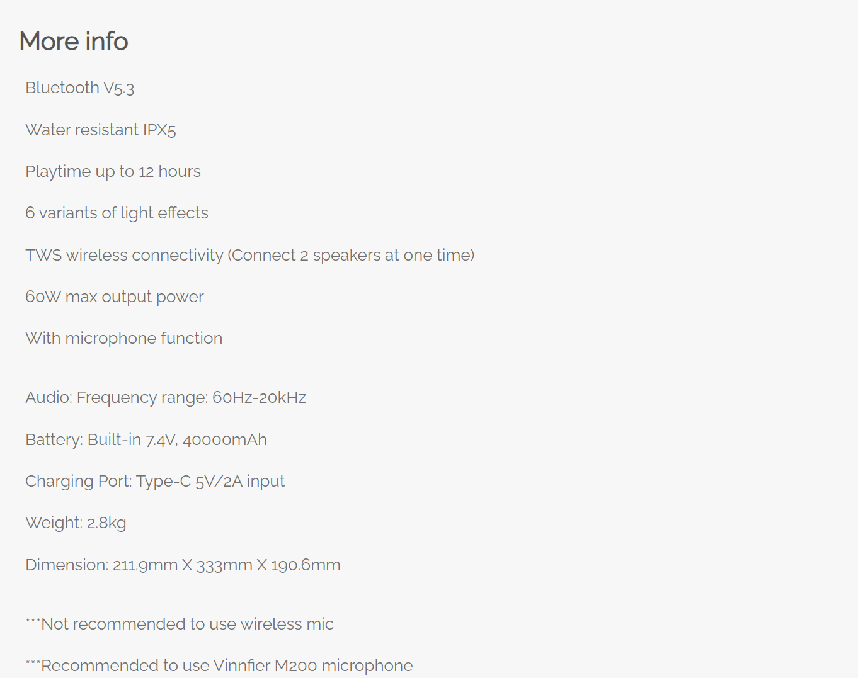
Task: Click the Charging Port Type-C text
Action: [x=155, y=482]
